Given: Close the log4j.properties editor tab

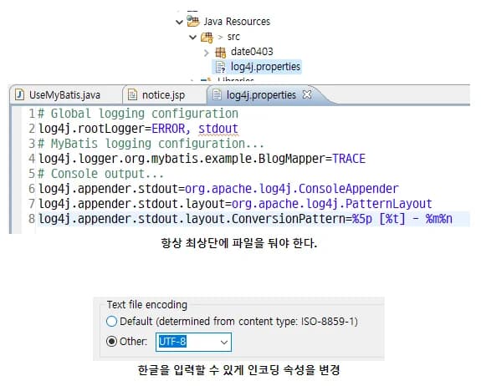Looking at the screenshot, I should point(307,94).
